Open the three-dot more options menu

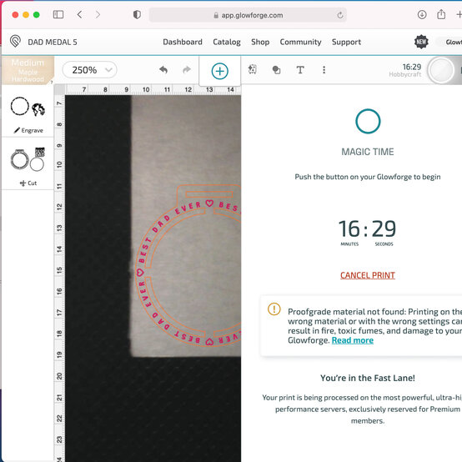[x=324, y=70]
